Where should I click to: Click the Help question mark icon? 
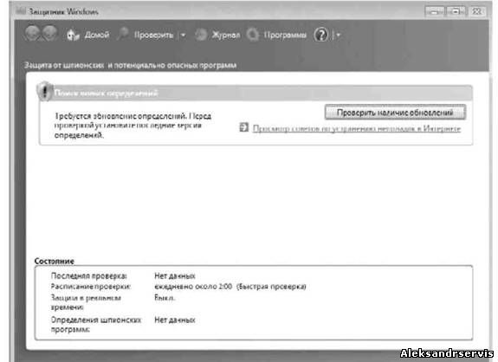(320, 35)
